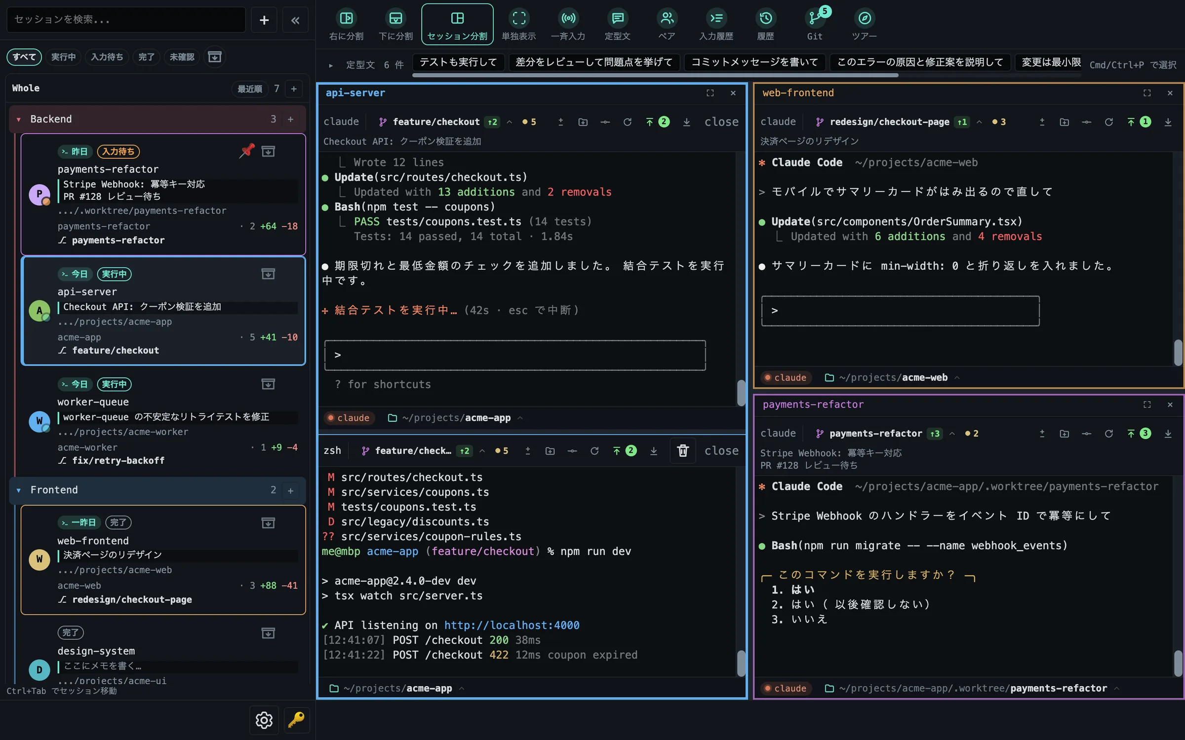This screenshot has height=740, width=1185.
Task: Archive the worker-queue session card
Action: (268, 384)
